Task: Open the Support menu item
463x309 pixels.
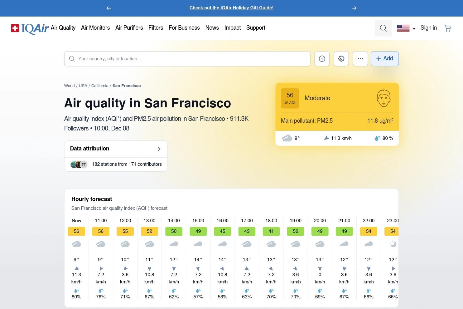Action: [256, 28]
